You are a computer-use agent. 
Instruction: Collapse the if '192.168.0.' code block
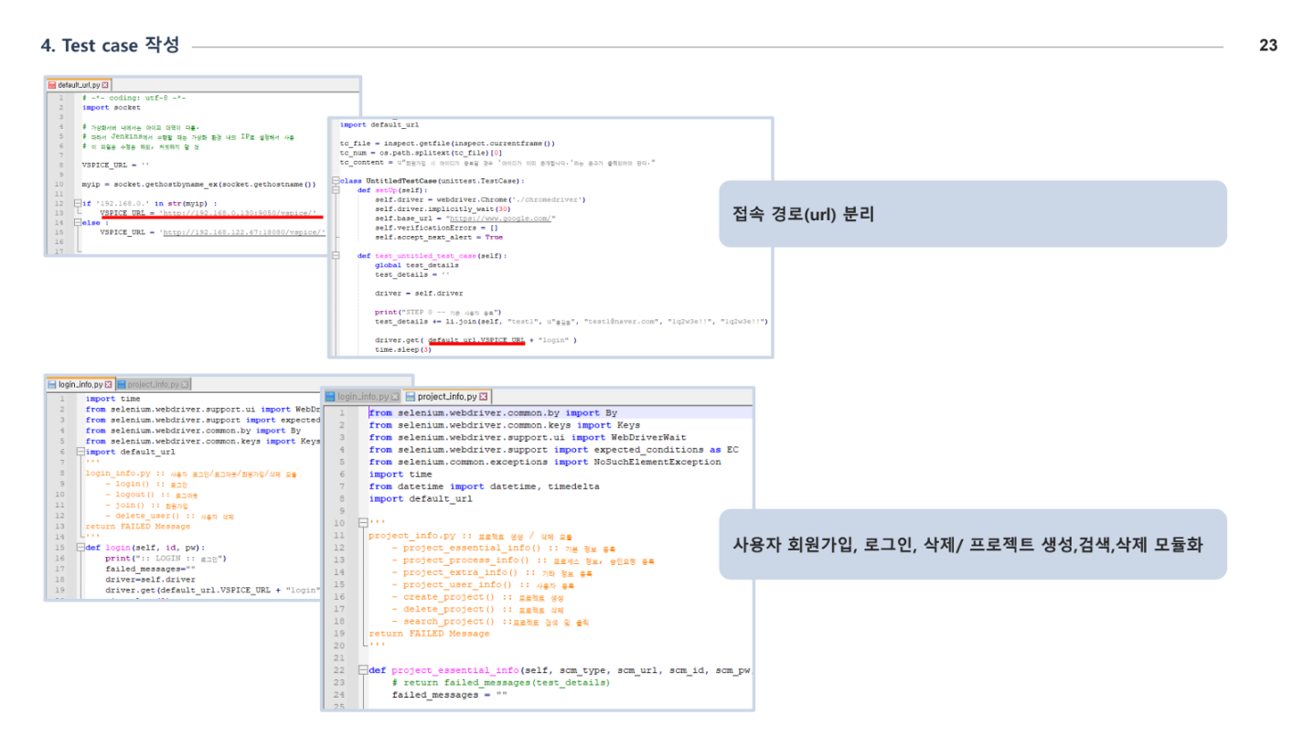pyautogui.click(x=79, y=201)
